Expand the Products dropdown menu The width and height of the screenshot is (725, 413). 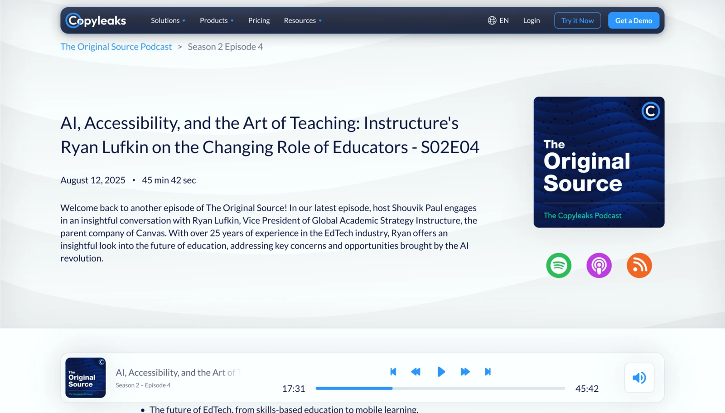(217, 20)
